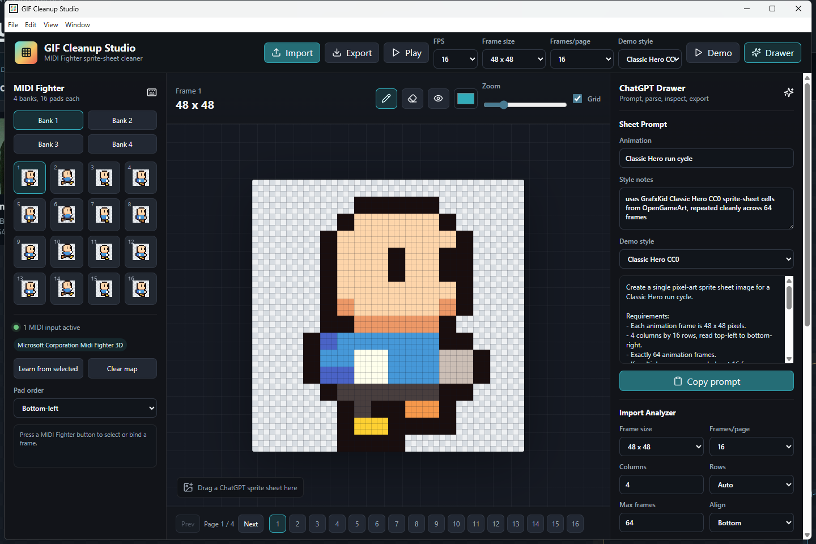Jump to frame 11 in pager
The image size is (816, 544).
pyautogui.click(x=476, y=524)
